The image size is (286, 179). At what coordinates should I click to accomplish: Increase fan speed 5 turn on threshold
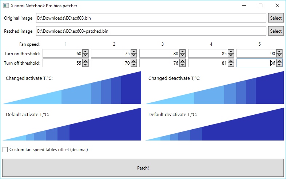click(x=279, y=52)
